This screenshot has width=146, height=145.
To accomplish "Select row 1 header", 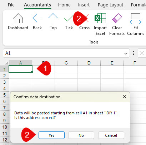I will (4, 69).
